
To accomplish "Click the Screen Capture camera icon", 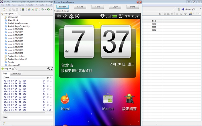I will pos(190,14).
